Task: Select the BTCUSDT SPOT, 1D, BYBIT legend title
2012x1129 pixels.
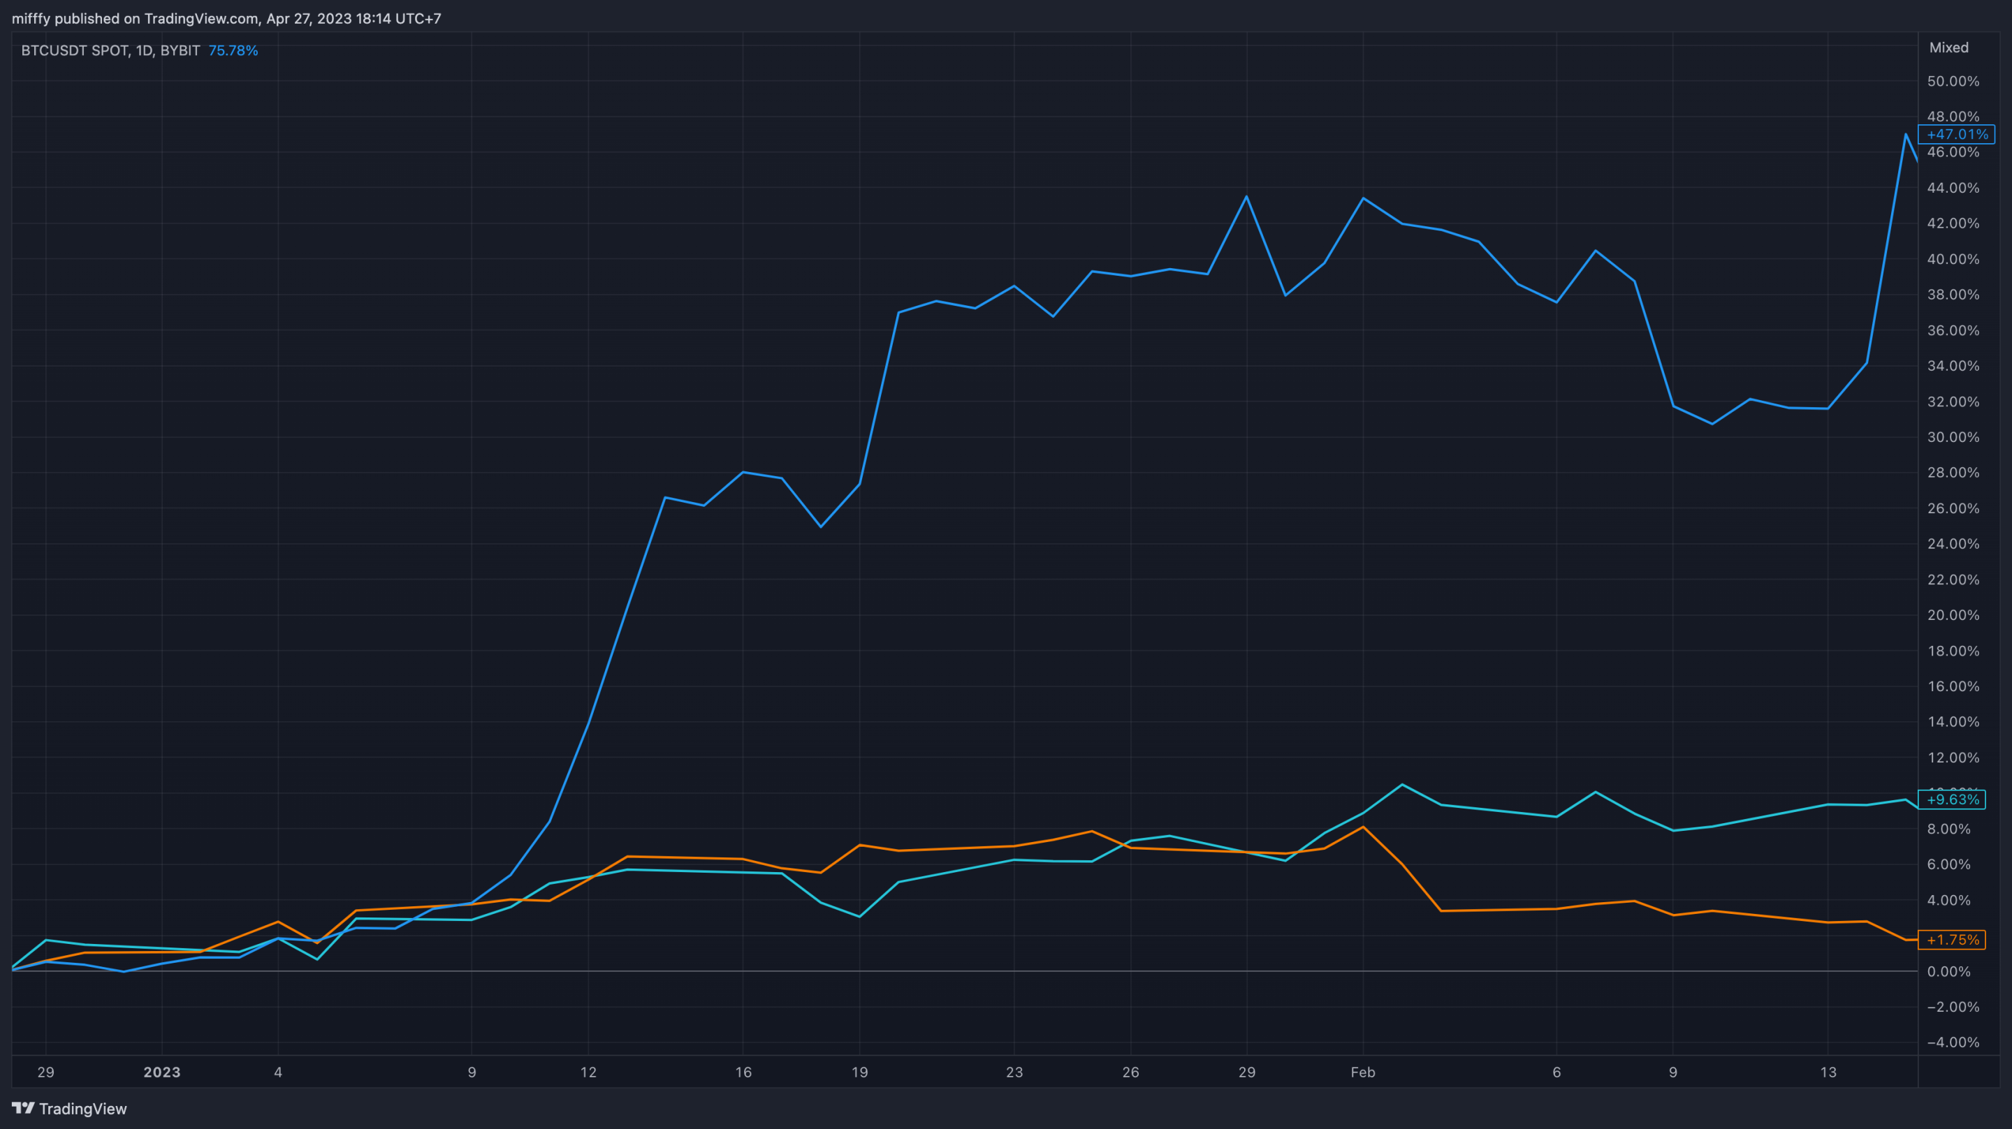Action: [110, 51]
